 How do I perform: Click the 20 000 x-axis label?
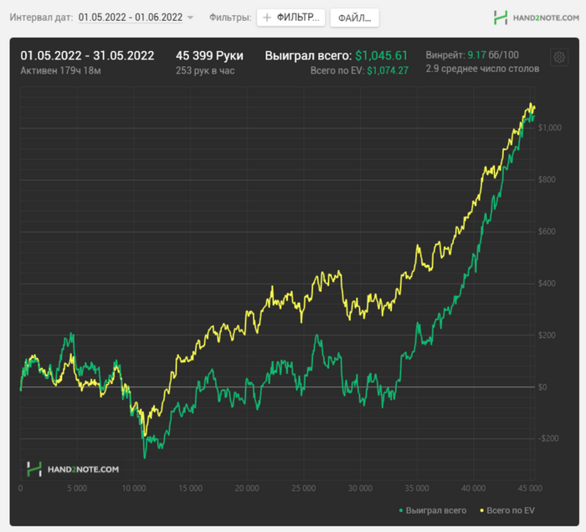(247, 488)
